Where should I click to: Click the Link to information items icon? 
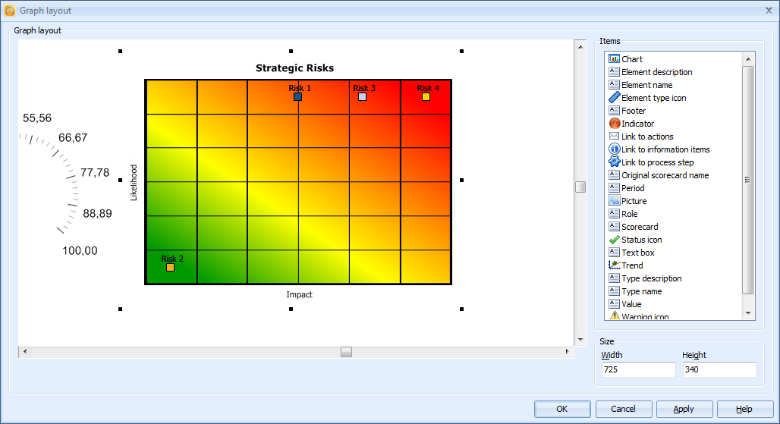615,149
